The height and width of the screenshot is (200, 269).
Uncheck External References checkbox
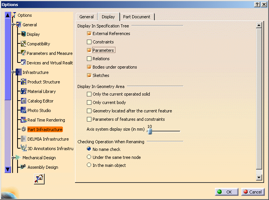pyautogui.click(x=89, y=34)
